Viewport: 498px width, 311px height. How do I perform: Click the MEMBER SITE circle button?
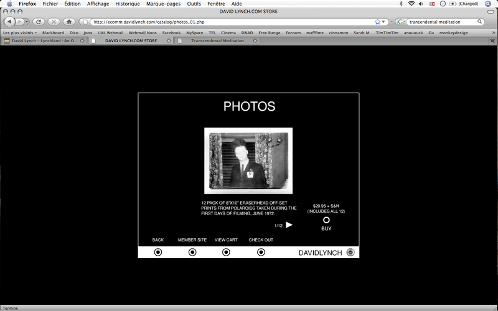[x=192, y=253]
